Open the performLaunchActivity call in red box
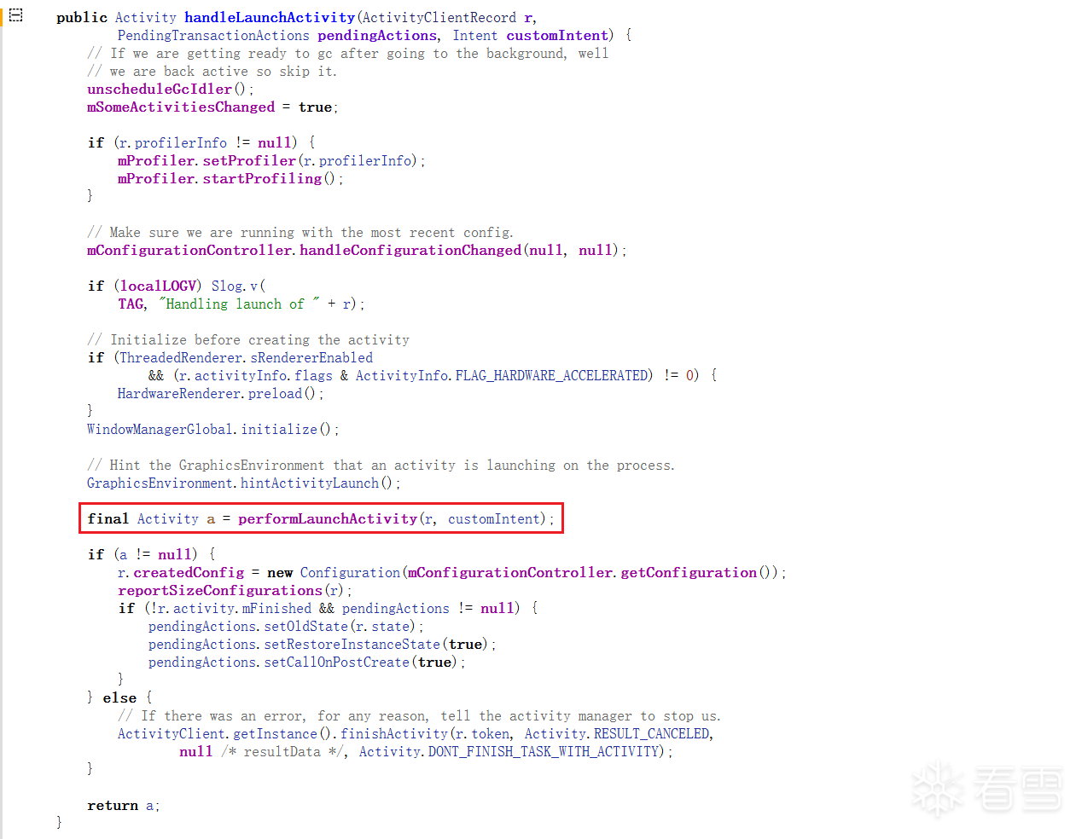Screen dimensions: 1082x839 (327, 518)
